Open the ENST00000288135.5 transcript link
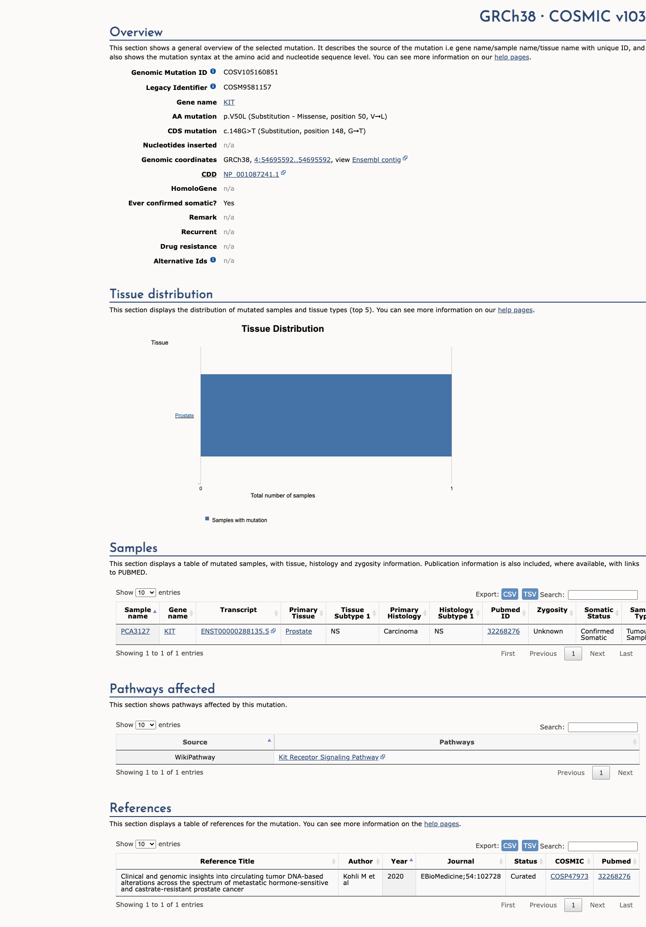Viewport: 646px width, 927px height. tap(235, 631)
